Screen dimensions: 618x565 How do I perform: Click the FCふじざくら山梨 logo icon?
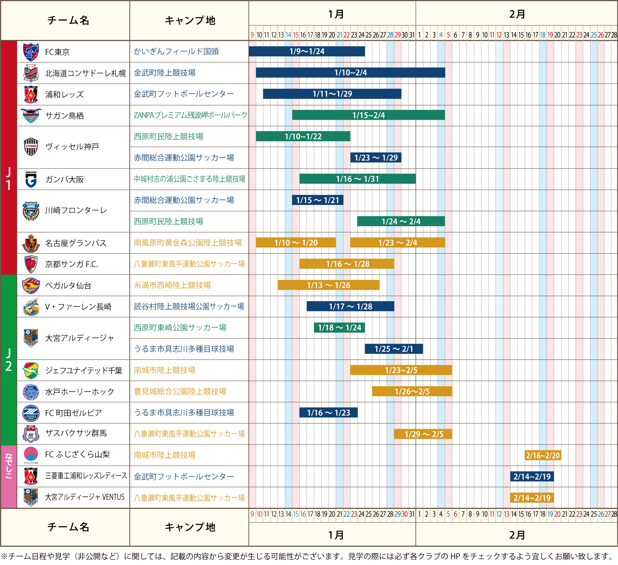(x=31, y=455)
